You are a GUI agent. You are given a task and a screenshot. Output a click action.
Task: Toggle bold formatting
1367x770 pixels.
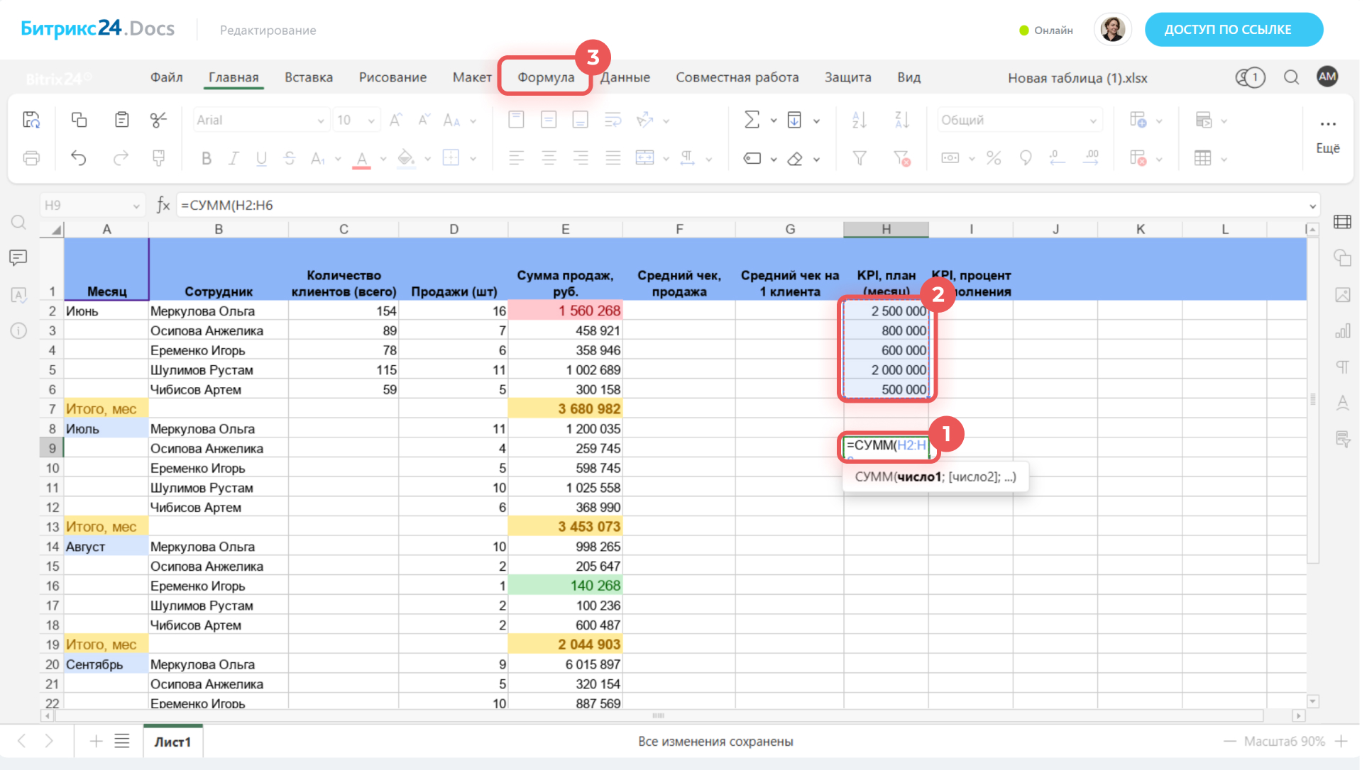point(206,158)
